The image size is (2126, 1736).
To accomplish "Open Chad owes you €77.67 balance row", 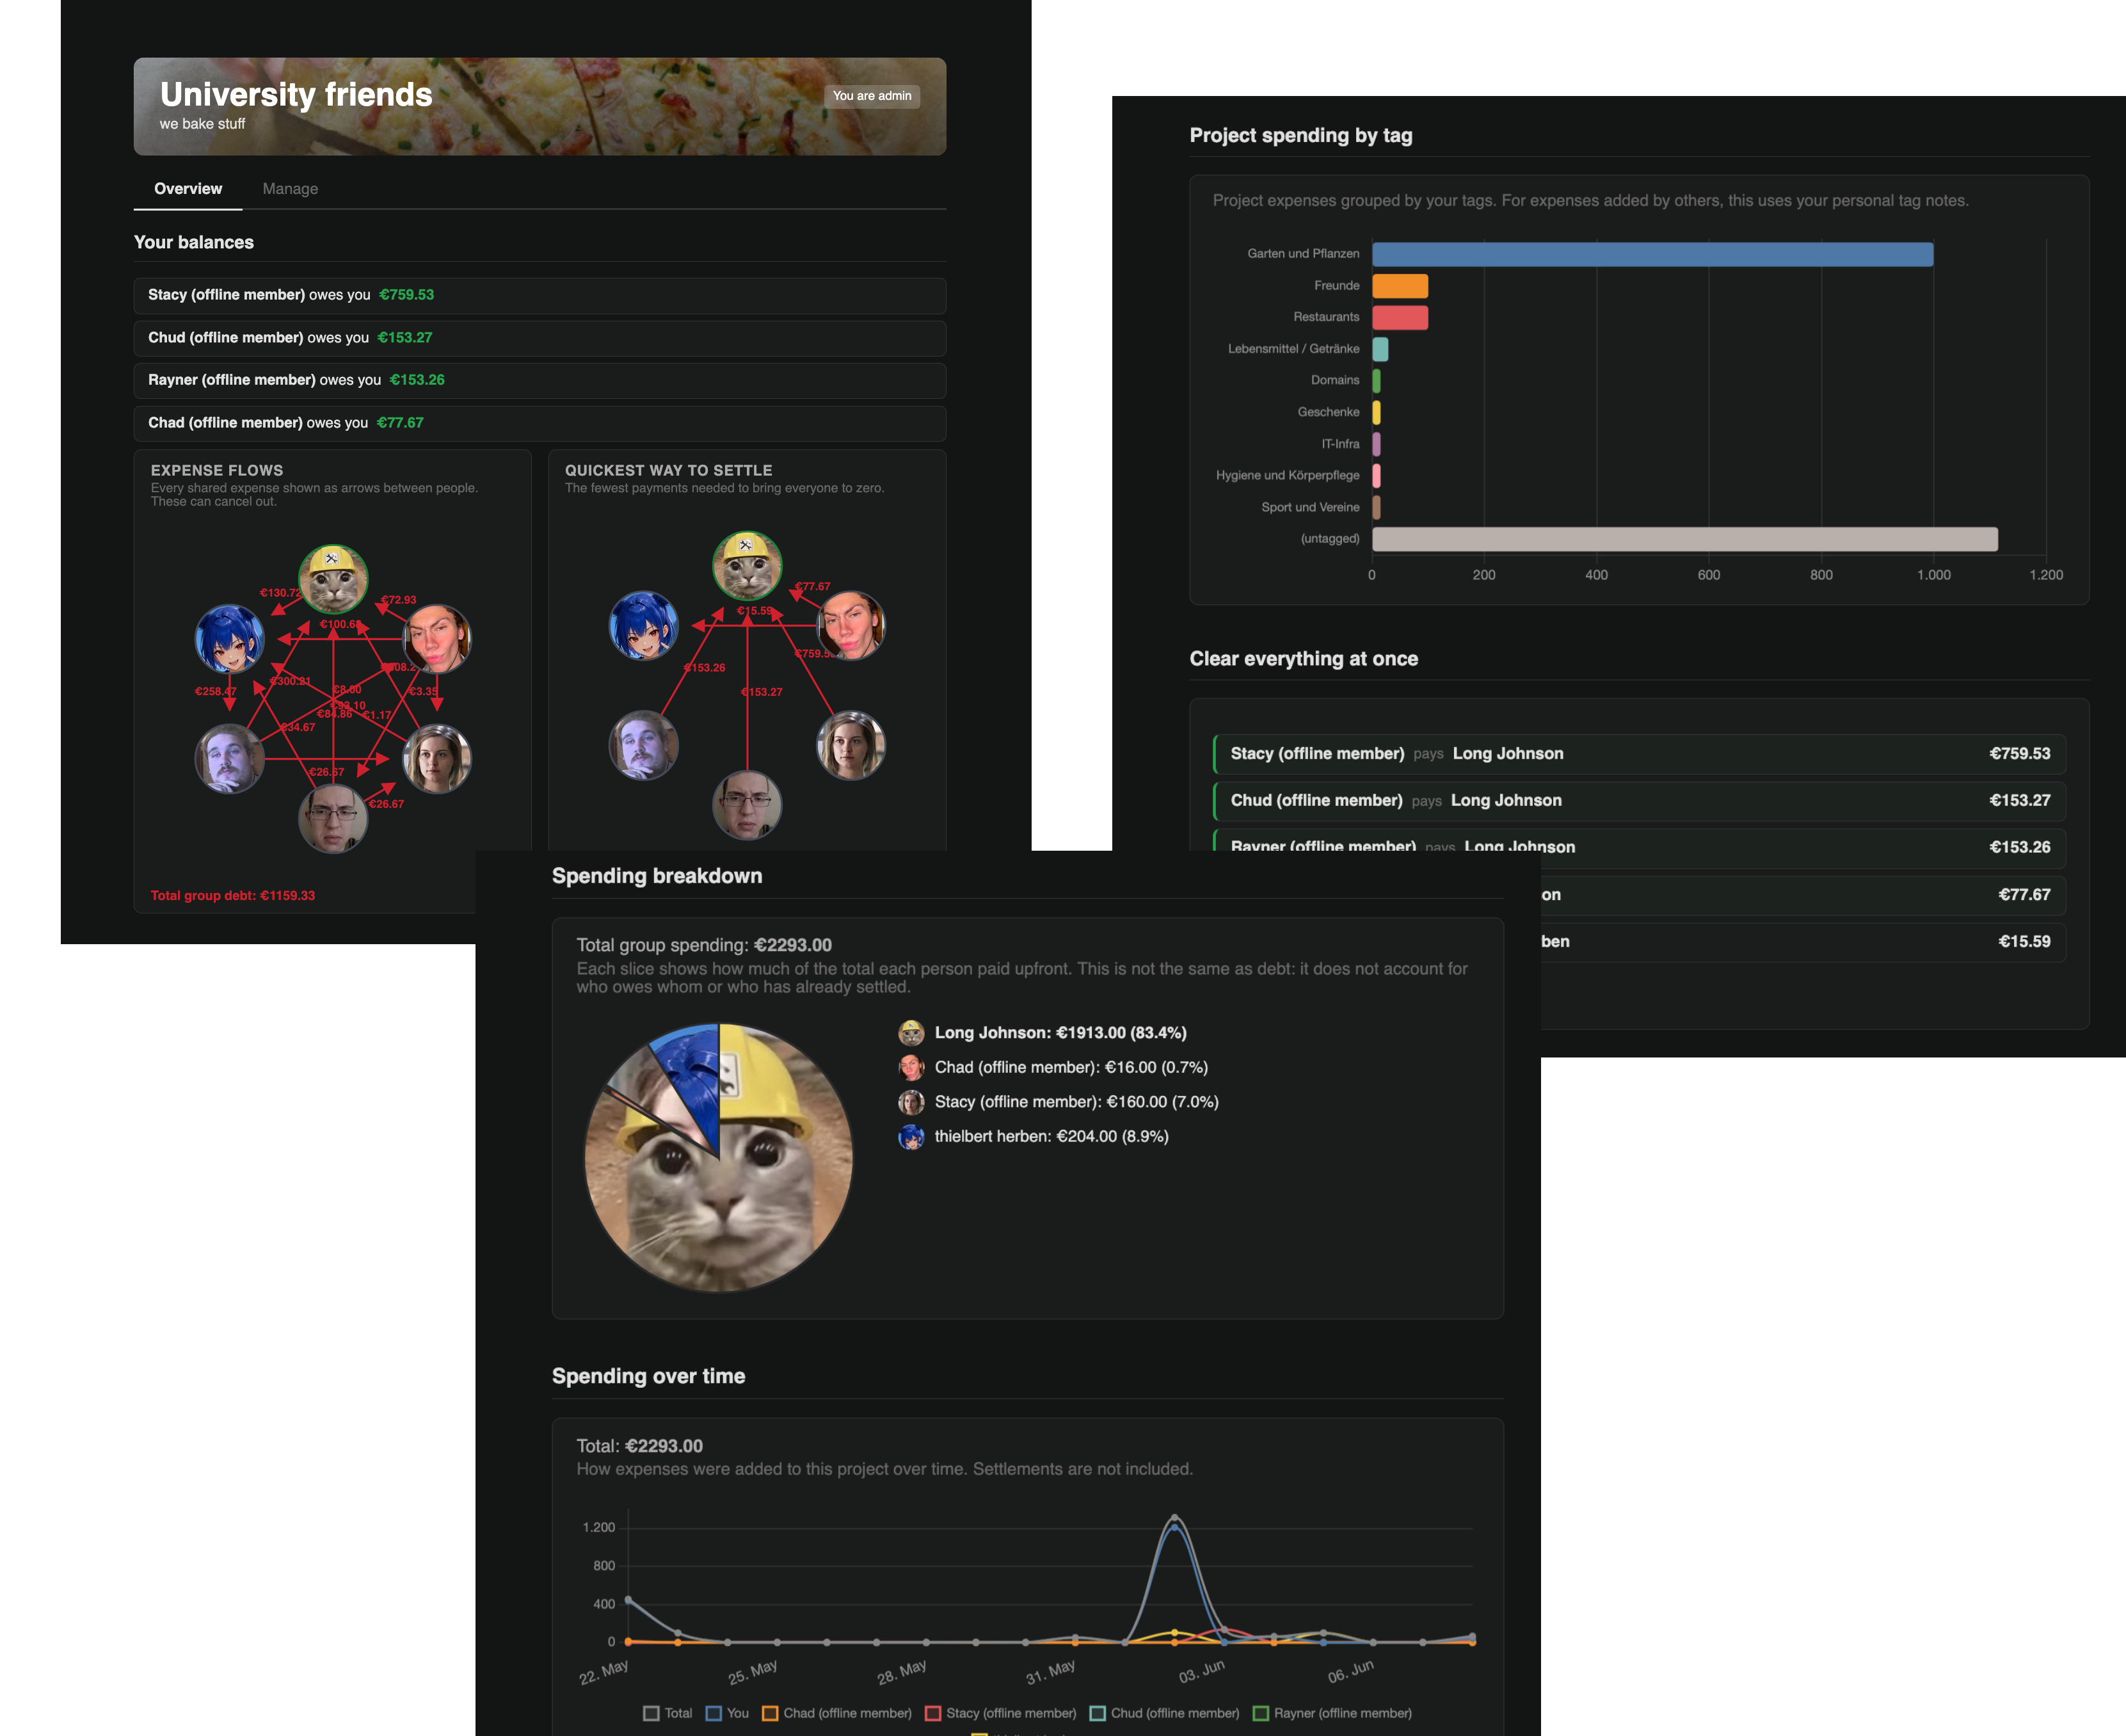I will (x=539, y=423).
